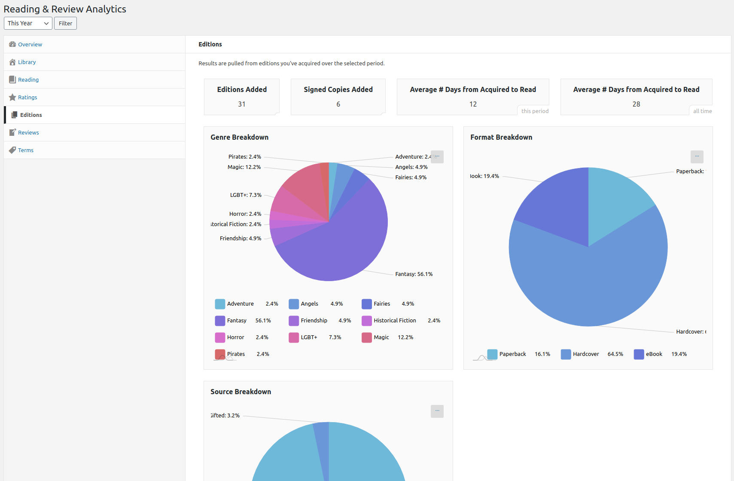Click the Reading book icon
Image resolution: width=734 pixels, height=481 pixels.
click(x=12, y=80)
